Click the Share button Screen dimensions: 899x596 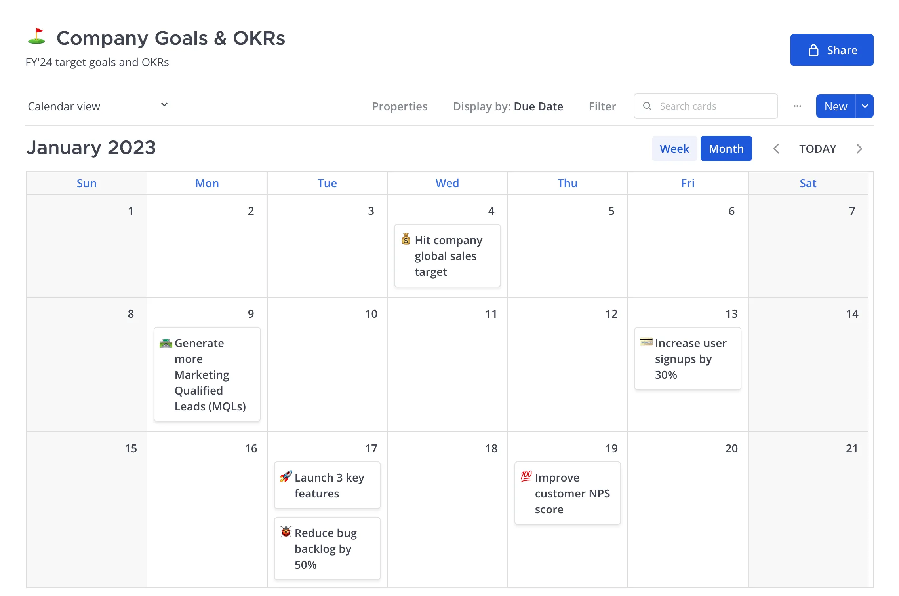coord(832,50)
